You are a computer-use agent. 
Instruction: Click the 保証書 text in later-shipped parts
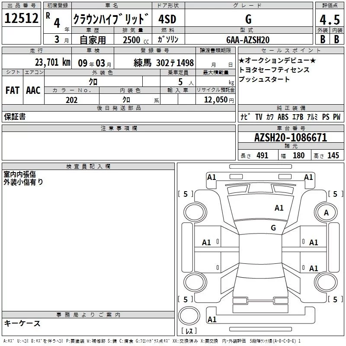[x=15, y=117]
